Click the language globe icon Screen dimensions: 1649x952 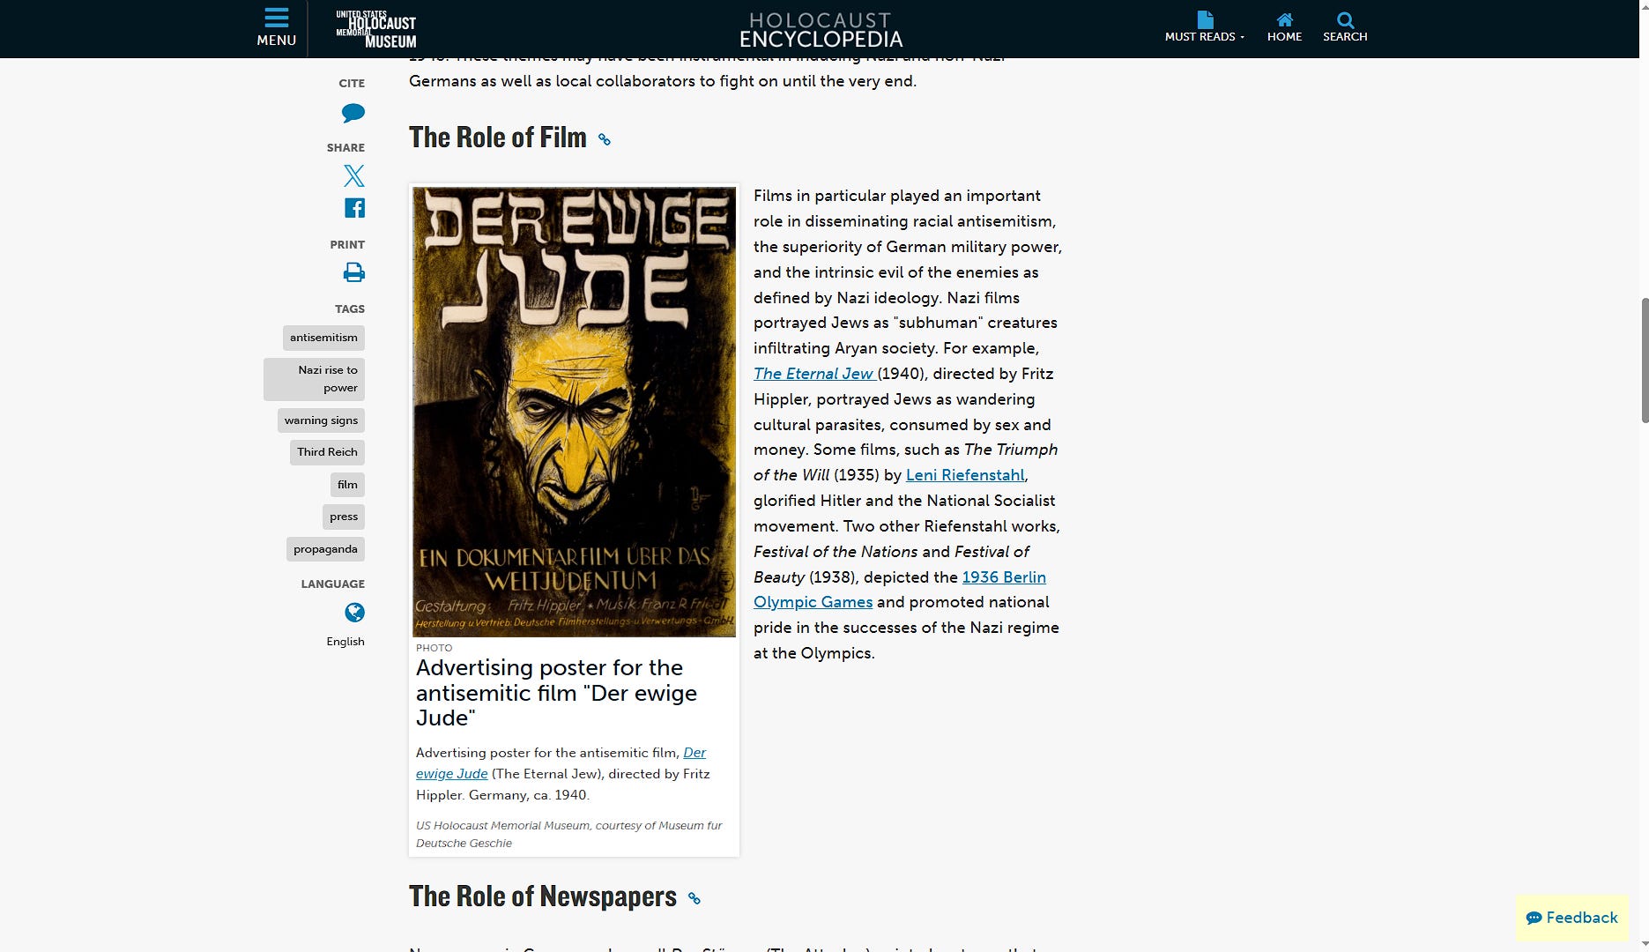click(354, 613)
